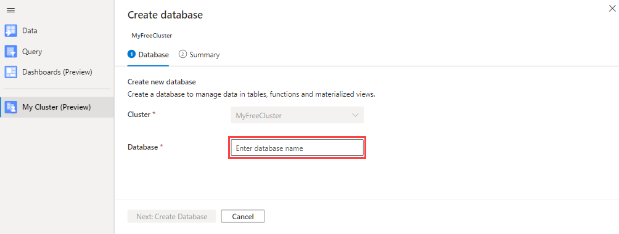Close the Create database panel
619x234 pixels.
(x=612, y=9)
